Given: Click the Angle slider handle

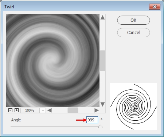Looking at the screenshot, I should point(100,126).
